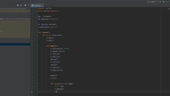Click on 'from turtle import *' line
The image size is (170, 96).
tap(48, 11)
